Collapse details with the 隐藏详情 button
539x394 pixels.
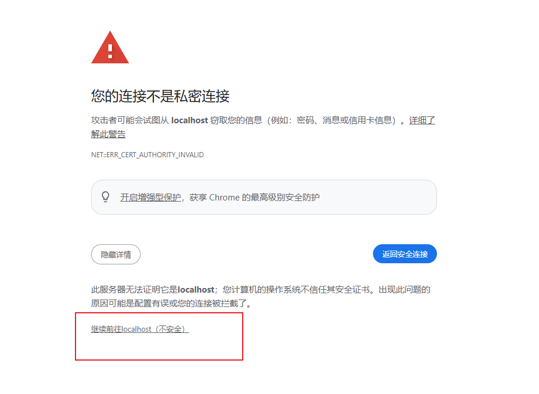point(116,255)
